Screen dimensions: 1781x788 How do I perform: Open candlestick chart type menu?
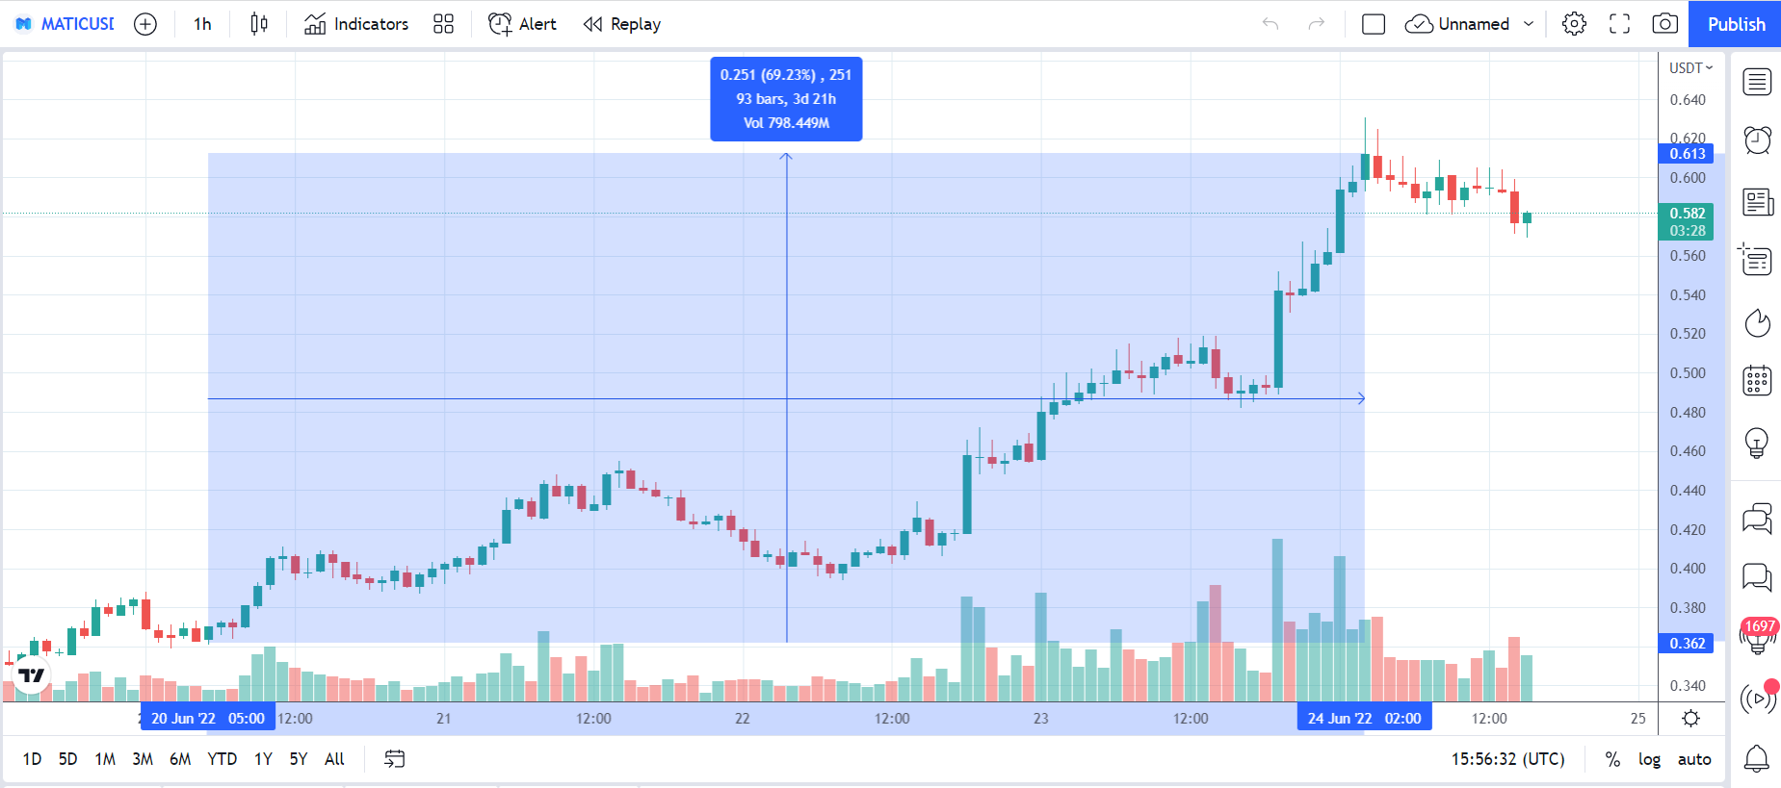pyautogui.click(x=259, y=24)
